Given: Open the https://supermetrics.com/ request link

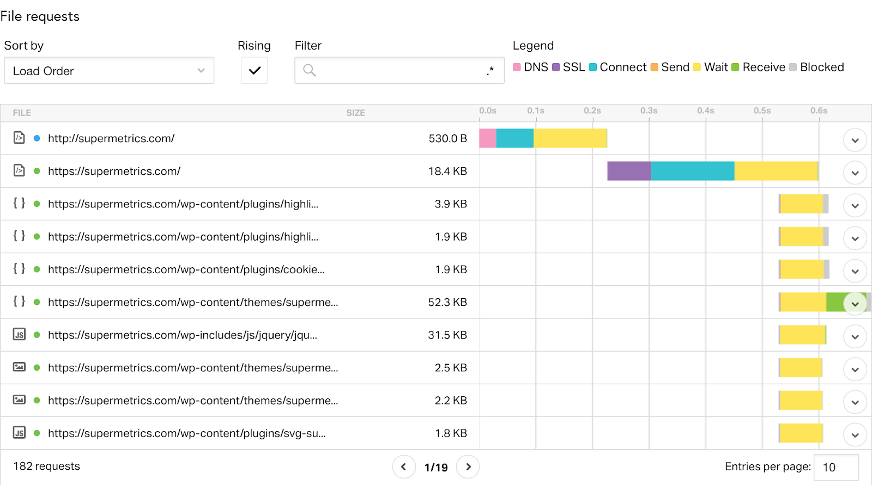Looking at the screenshot, I should tap(114, 171).
